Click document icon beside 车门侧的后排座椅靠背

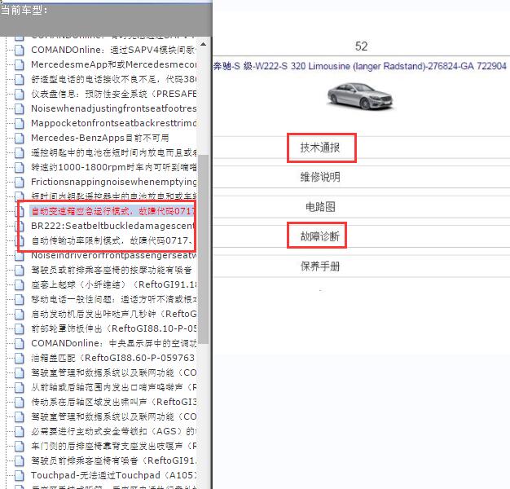(20, 446)
